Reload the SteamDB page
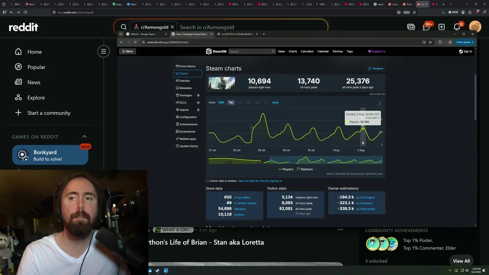This screenshot has height=275, width=489. pos(135,42)
